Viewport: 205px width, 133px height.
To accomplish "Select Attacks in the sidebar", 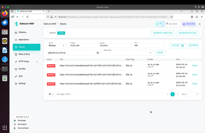I will tap(27, 47).
